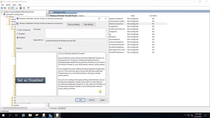Open File Explorer from taskbar
The height and width of the screenshot is (118, 210).
coord(30,115)
